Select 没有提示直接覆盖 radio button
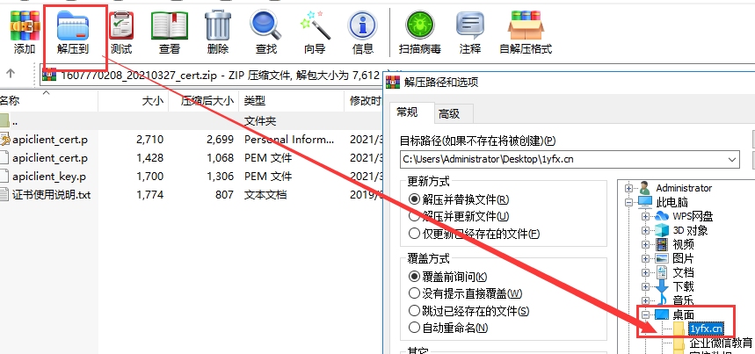Image resolution: width=755 pixels, height=354 pixels. [x=414, y=293]
